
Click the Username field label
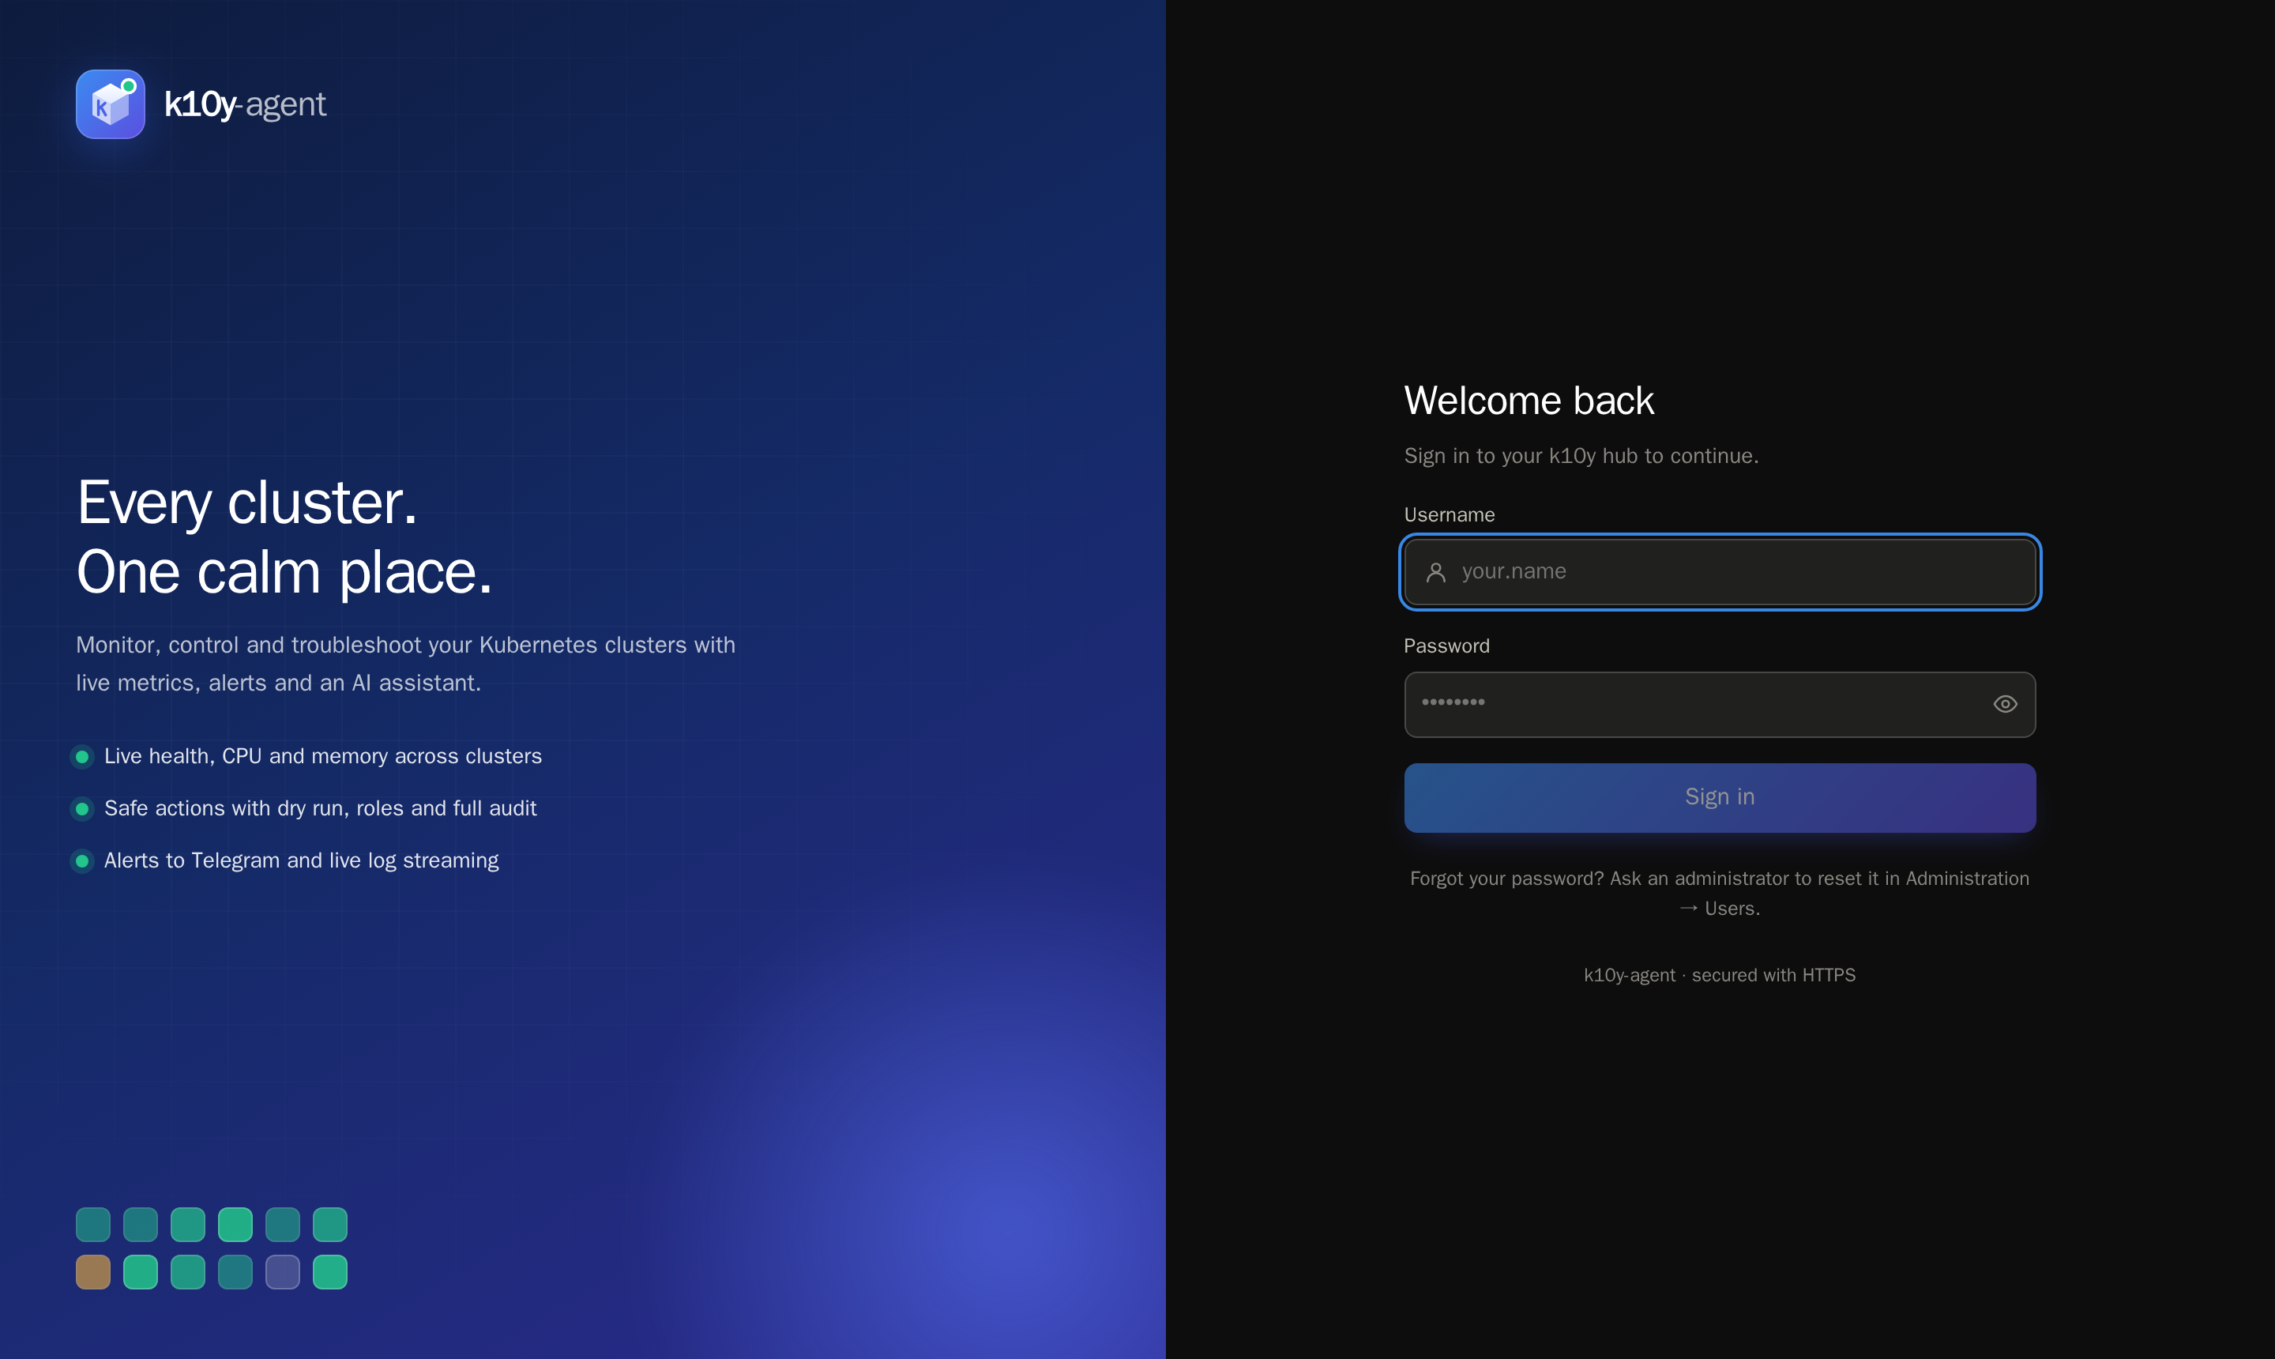pos(1450,514)
